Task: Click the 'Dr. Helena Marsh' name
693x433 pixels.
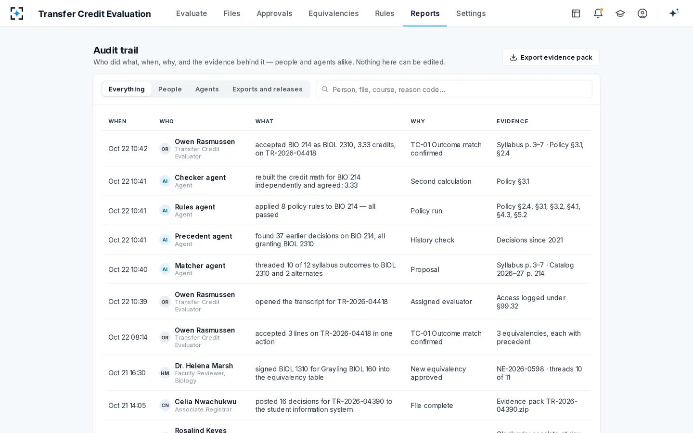Action: click(204, 366)
